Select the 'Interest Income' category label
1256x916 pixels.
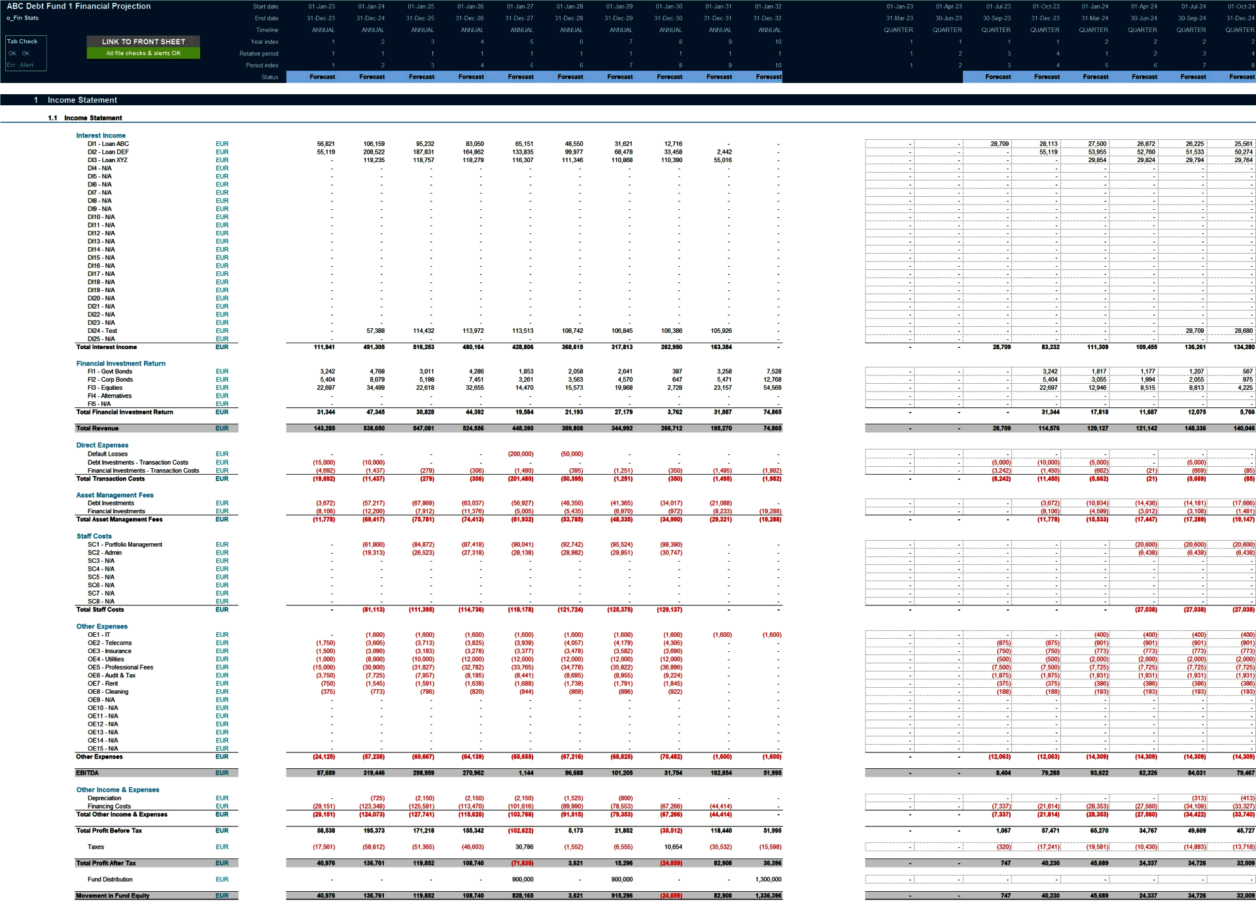[101, 135]
